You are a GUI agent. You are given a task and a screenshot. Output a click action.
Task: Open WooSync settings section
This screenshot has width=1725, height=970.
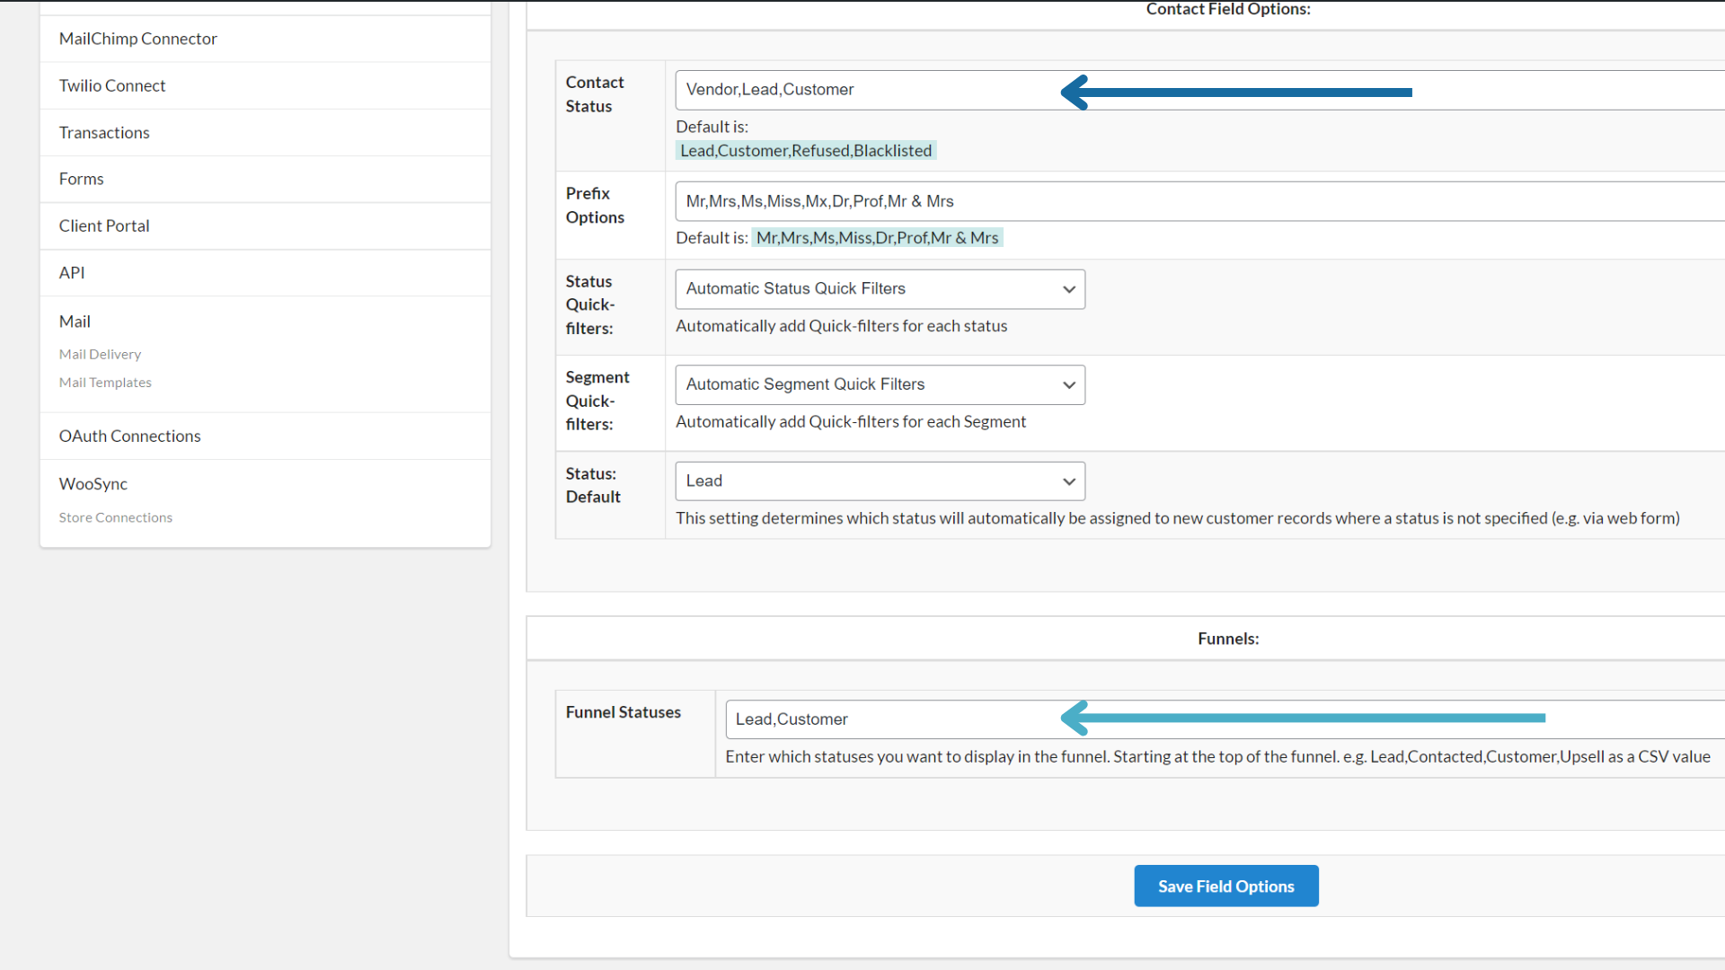pyautogui.click(x=93, y=483)
